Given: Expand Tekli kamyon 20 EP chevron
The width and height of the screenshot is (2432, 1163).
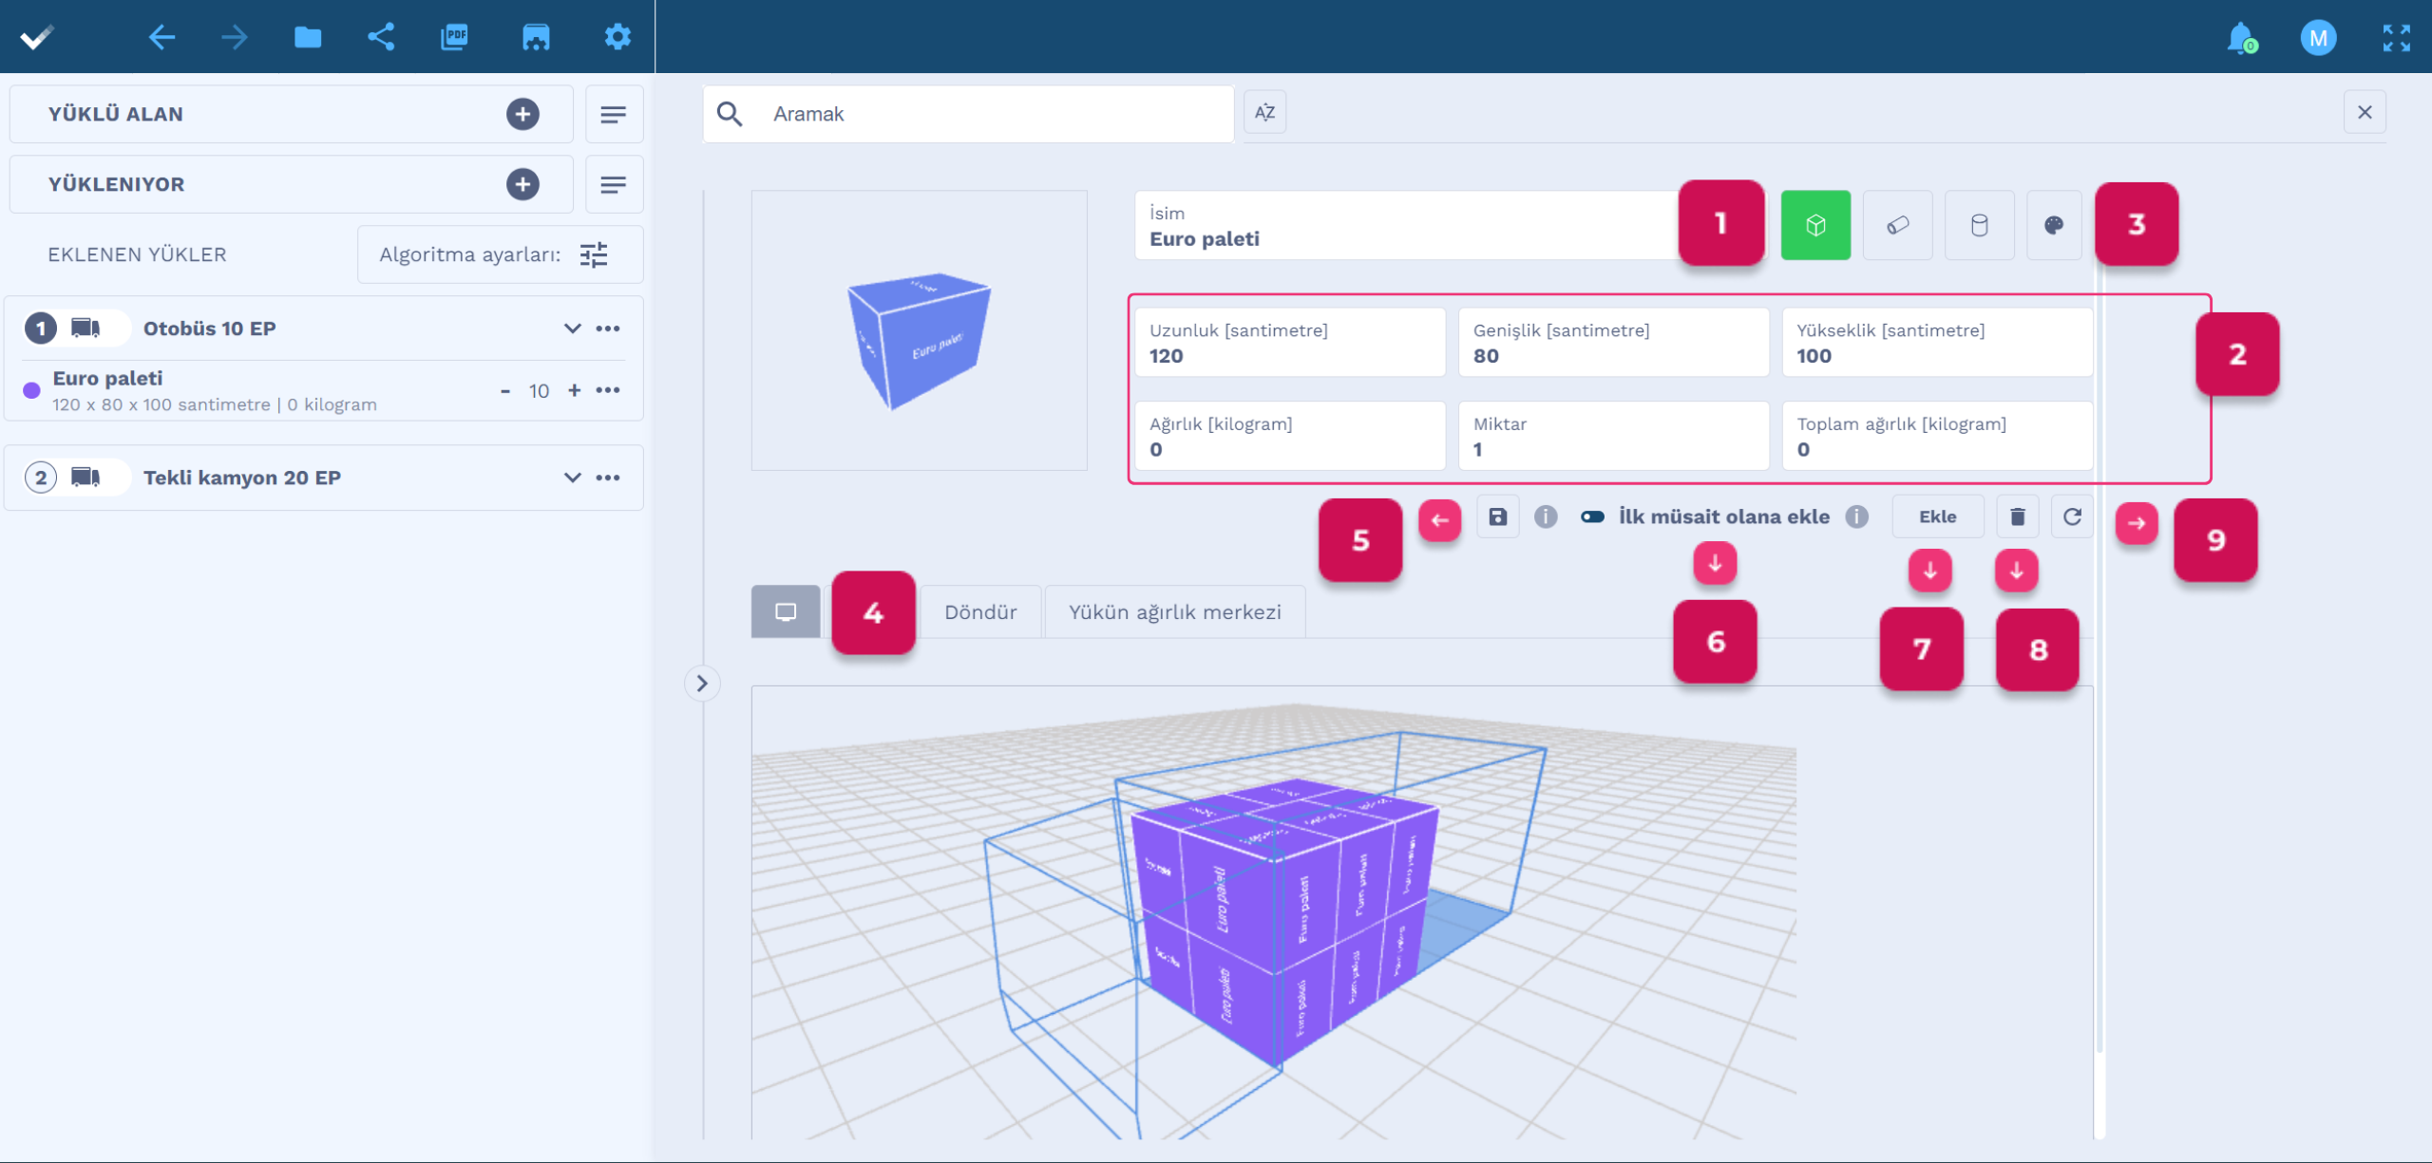Looking at the screenshot, I should pyautogui.click(x=572, y=478).
